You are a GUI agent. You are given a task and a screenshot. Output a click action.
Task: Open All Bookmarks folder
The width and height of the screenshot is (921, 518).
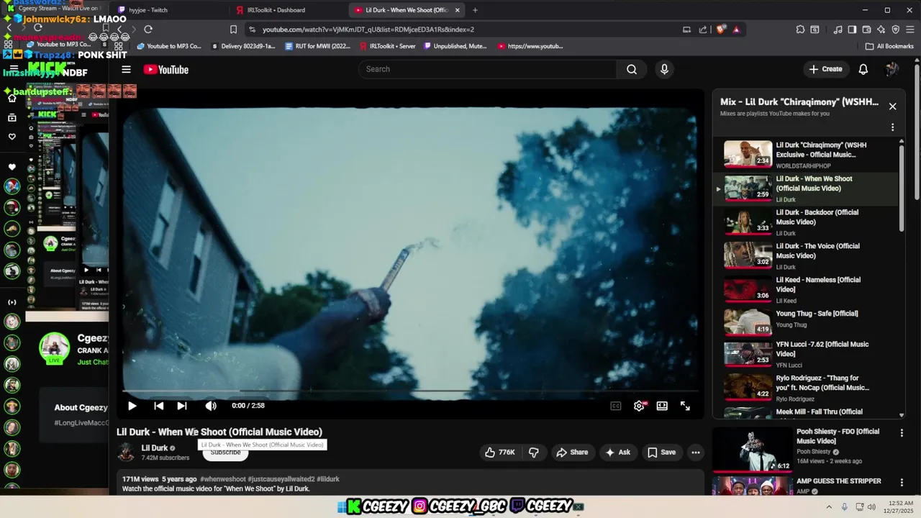(889, 46)
